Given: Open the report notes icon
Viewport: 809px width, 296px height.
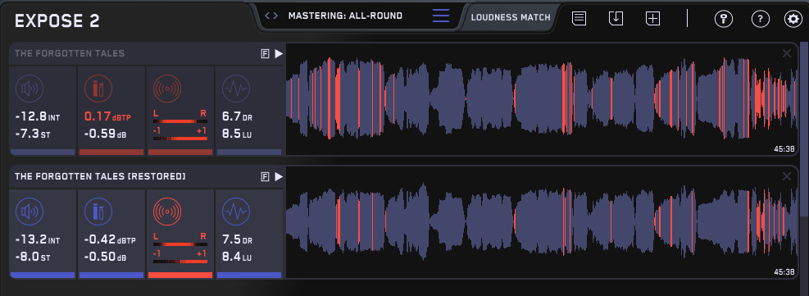Looking at the screenshot, I should point(579,18).
